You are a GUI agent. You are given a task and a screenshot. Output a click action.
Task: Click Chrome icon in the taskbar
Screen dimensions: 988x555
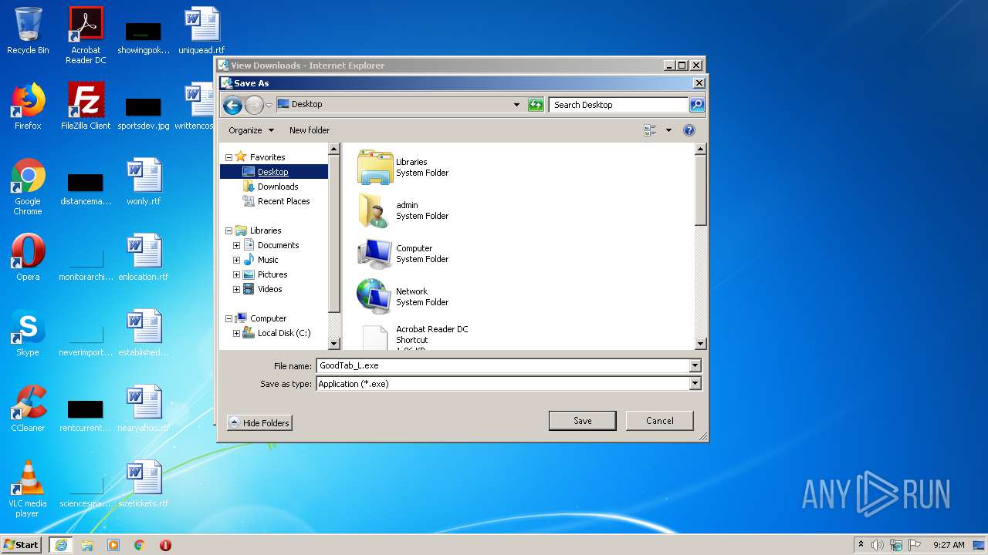pyautogui.click(x=140, y=544)
